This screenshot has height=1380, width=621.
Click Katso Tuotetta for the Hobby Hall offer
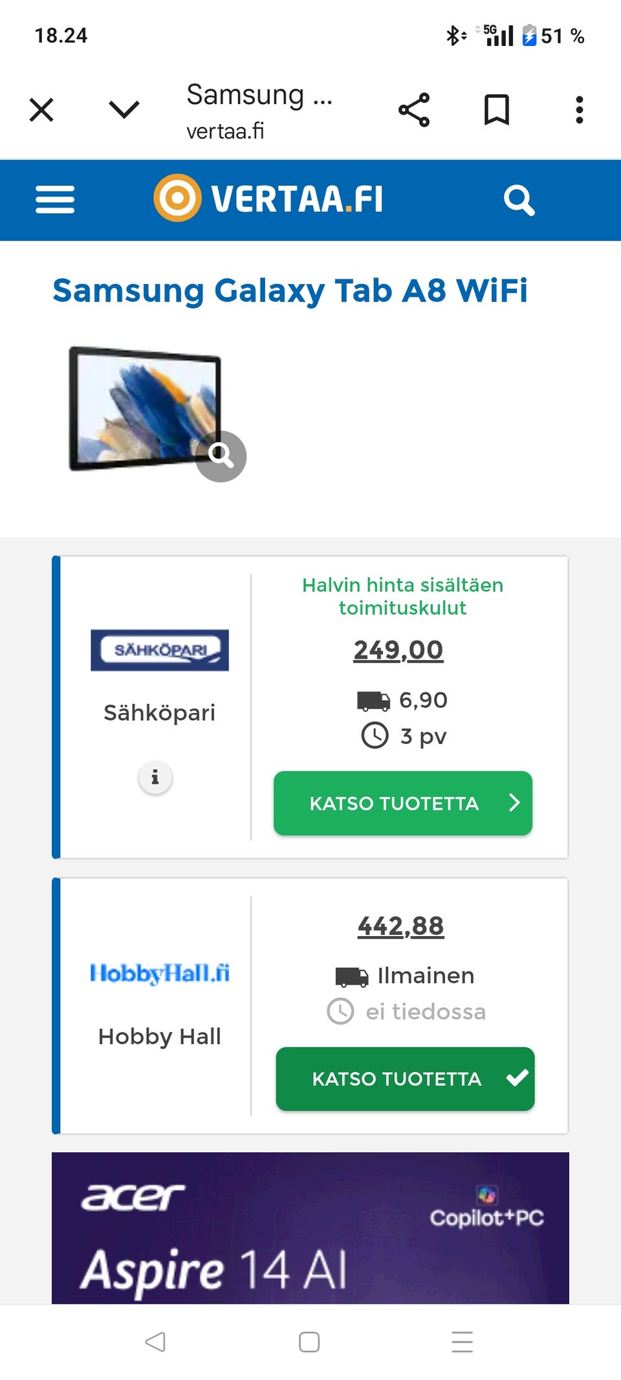pyautogui.click(x=405, y=1079)
